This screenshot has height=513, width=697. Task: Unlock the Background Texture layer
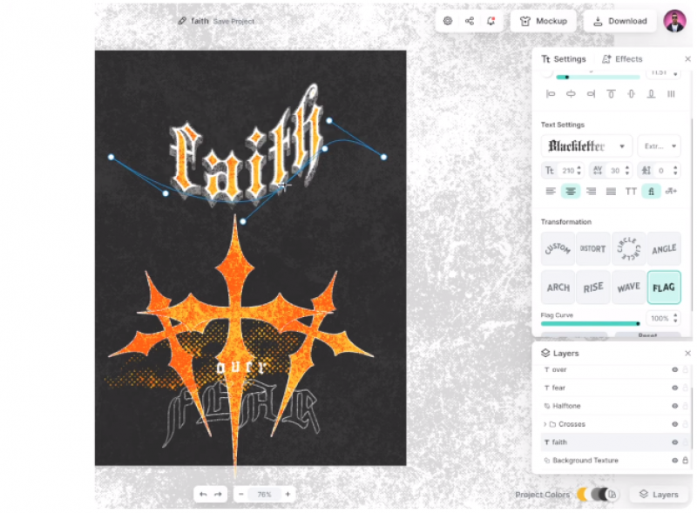[686, 460]
